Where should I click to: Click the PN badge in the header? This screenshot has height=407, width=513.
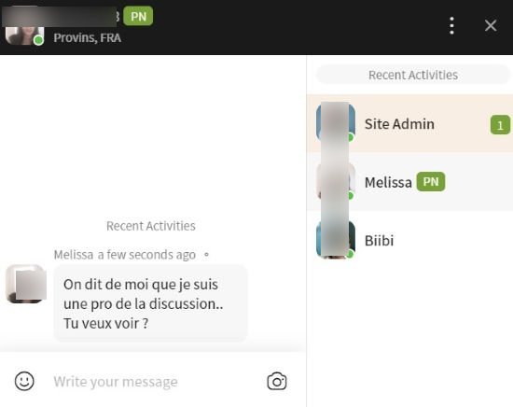tap(138, 16)
